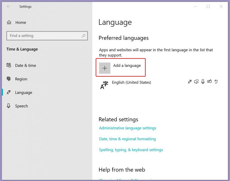Select the English (United States) language entry

(x=132, y=83)
